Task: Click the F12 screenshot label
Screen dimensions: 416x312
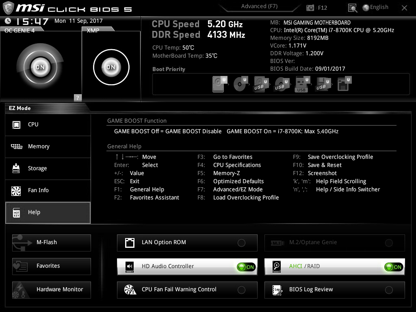Action: coord(322,8)
